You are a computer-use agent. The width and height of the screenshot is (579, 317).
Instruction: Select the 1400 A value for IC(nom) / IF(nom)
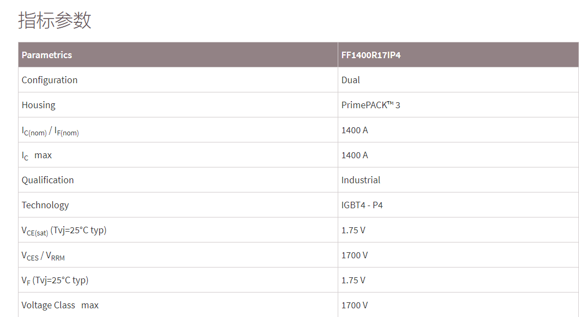355,130
